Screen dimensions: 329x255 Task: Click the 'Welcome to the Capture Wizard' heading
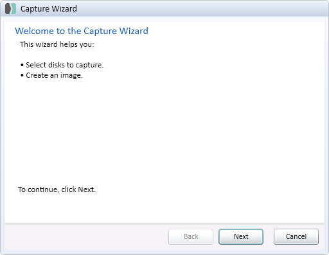pyautogui.click(x=82, y=31)
